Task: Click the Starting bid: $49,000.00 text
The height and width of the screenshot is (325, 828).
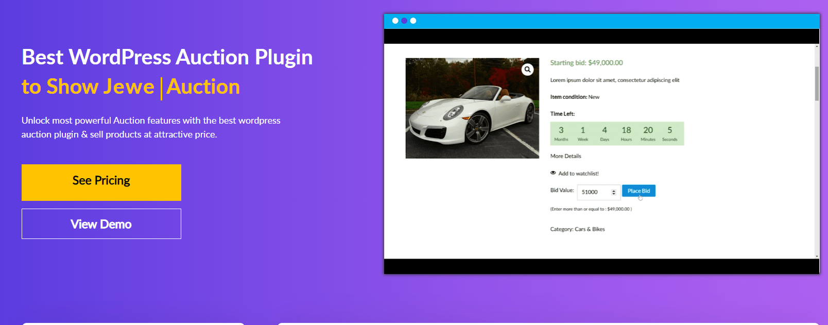Action: [586, 63]
